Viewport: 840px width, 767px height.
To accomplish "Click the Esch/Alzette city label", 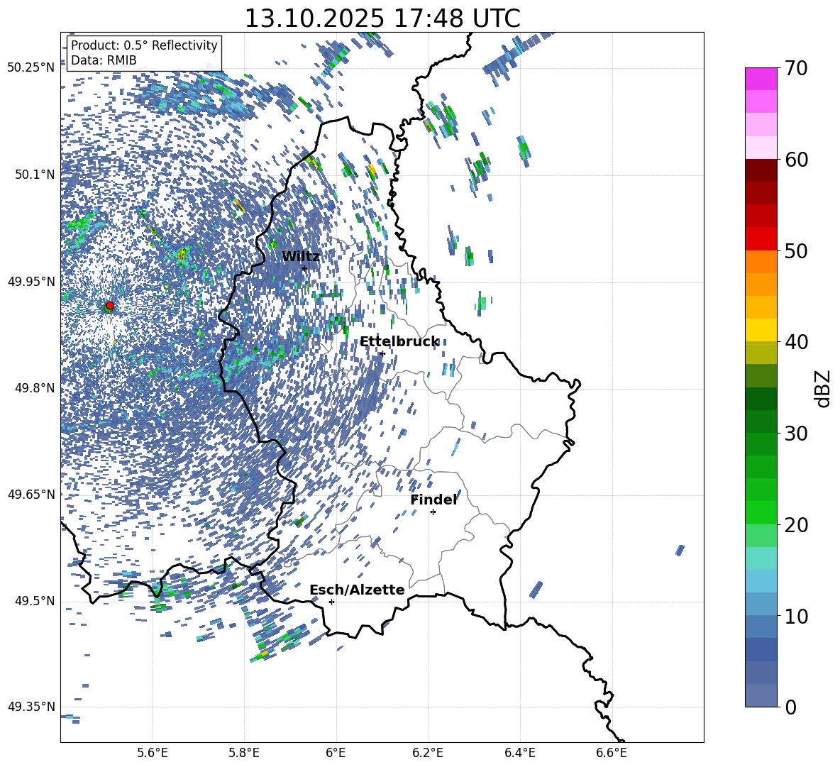I will (x=357, y=590).
